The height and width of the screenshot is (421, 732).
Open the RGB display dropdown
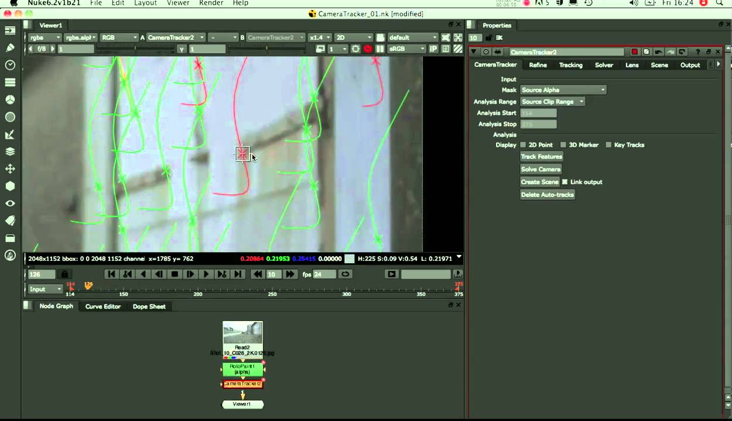pyautogui.click(x=119, y=37)
